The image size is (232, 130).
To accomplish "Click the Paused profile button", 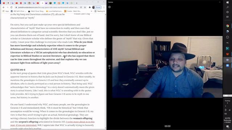I will (97, 7).
